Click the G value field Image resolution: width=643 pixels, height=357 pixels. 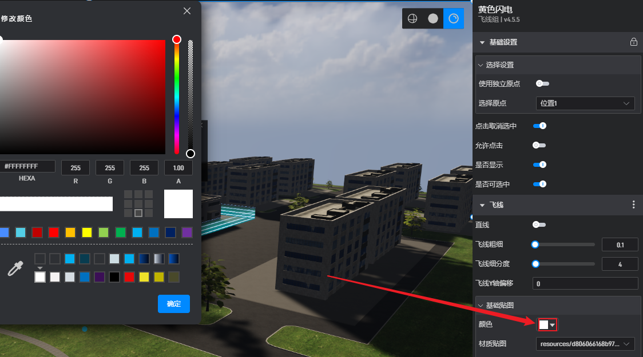[110, 168]
